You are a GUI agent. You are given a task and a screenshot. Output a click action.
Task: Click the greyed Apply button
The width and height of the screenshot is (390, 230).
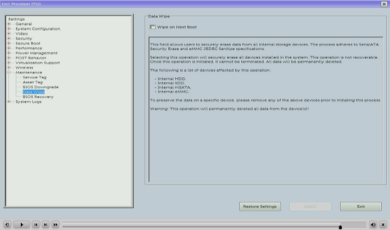(x=310, y=206)
